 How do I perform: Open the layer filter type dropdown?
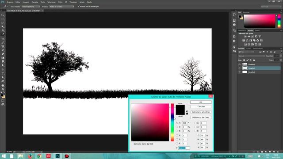coord(247,52)
